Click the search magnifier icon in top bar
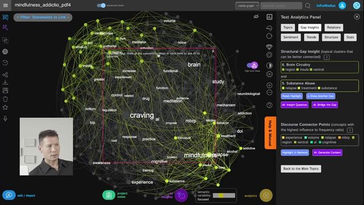This screenshot has width=364, height=205. click(308, 6)
